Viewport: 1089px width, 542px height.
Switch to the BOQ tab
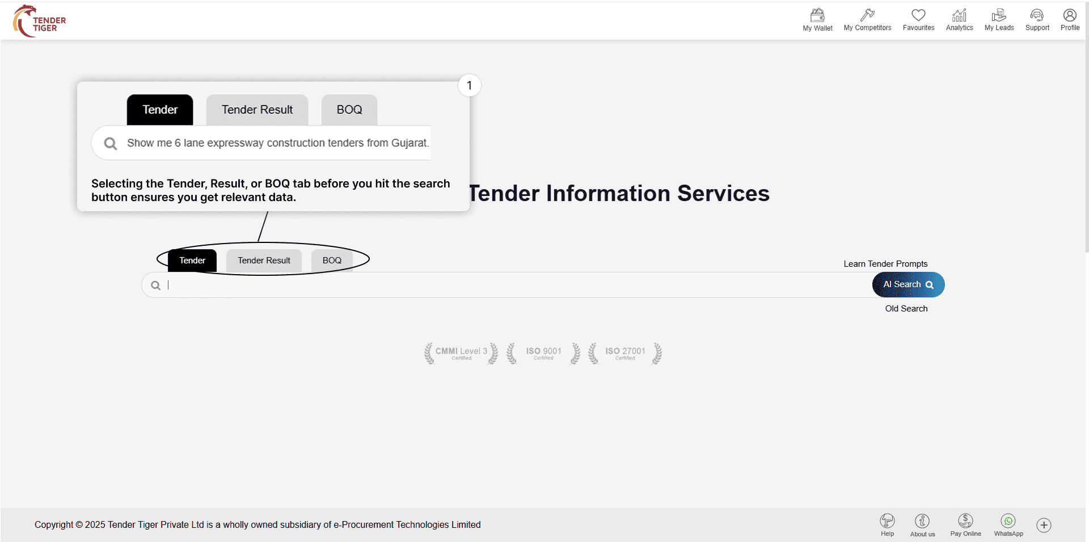pyautogui.click(x=332, y=261)
